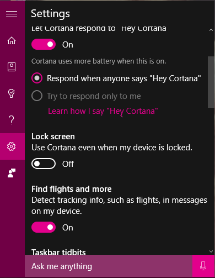215x278 pixels.
Task: Enable the Lock screen toggle
Action: (x=44, y=164)
